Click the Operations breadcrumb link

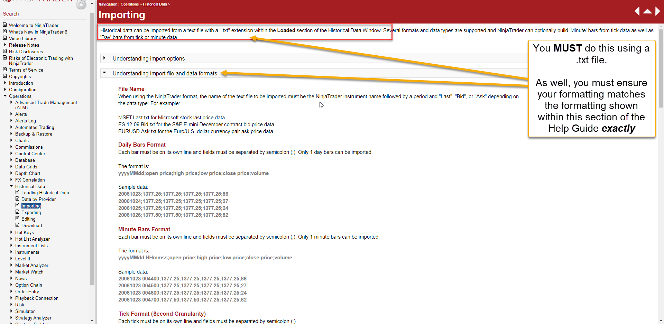point(130,4)
